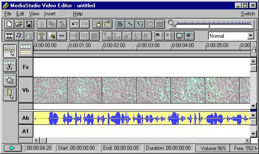
Task: Click the timeline zoom scale slider
Action: 214,24
